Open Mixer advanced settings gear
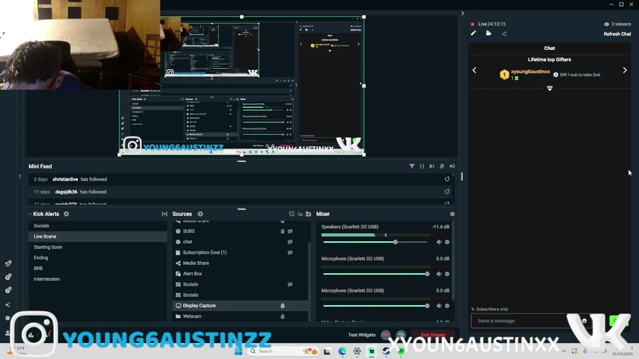This screenshot has width=639, height=359. click(452, 214)
